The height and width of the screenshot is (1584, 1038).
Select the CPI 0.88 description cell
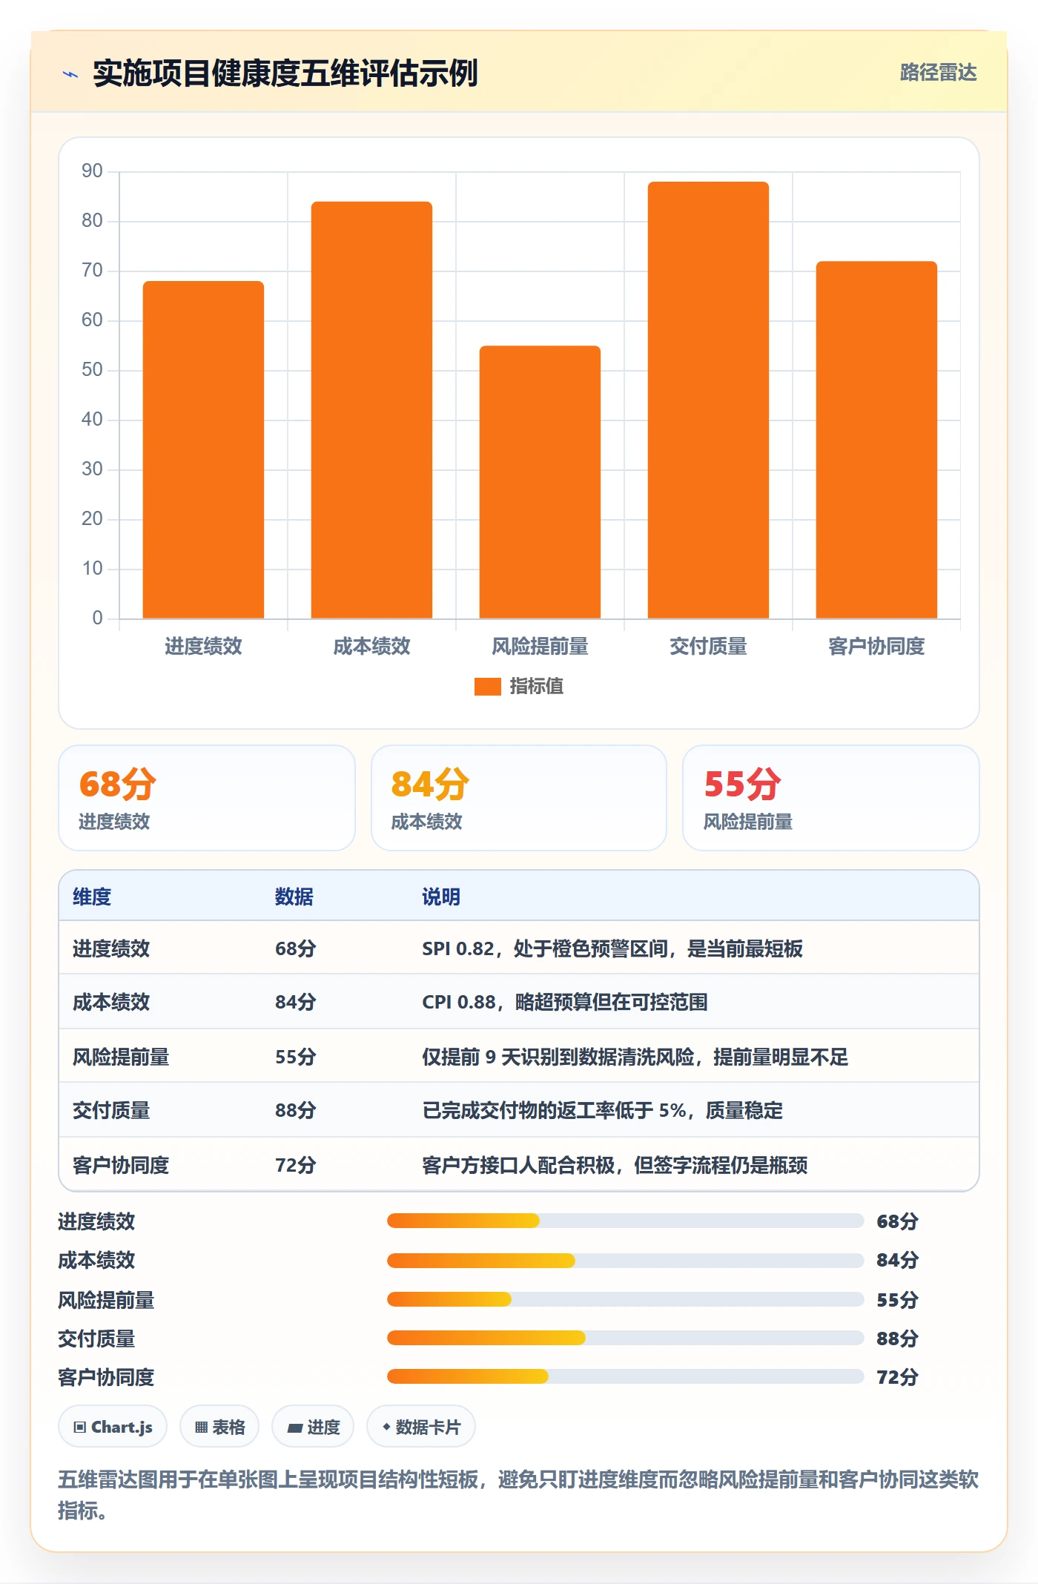(565, 1002)
